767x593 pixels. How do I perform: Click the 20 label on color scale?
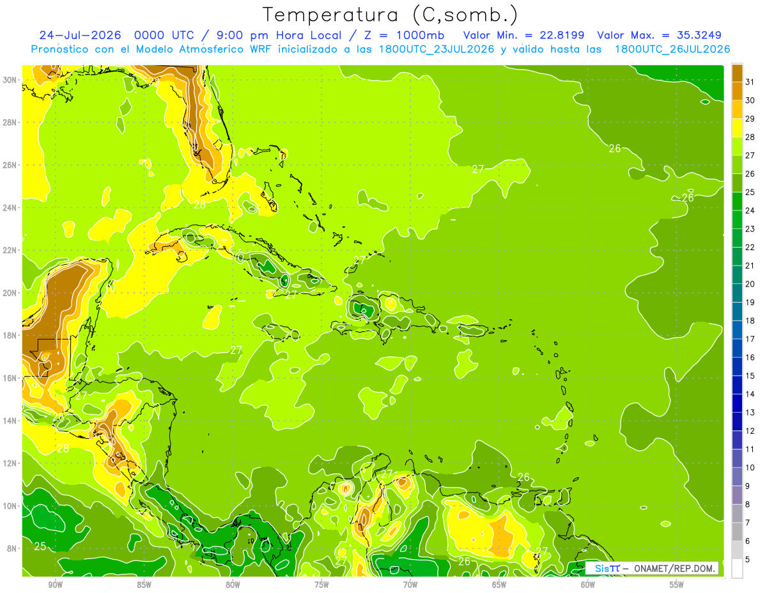click(x=750, y=284)
